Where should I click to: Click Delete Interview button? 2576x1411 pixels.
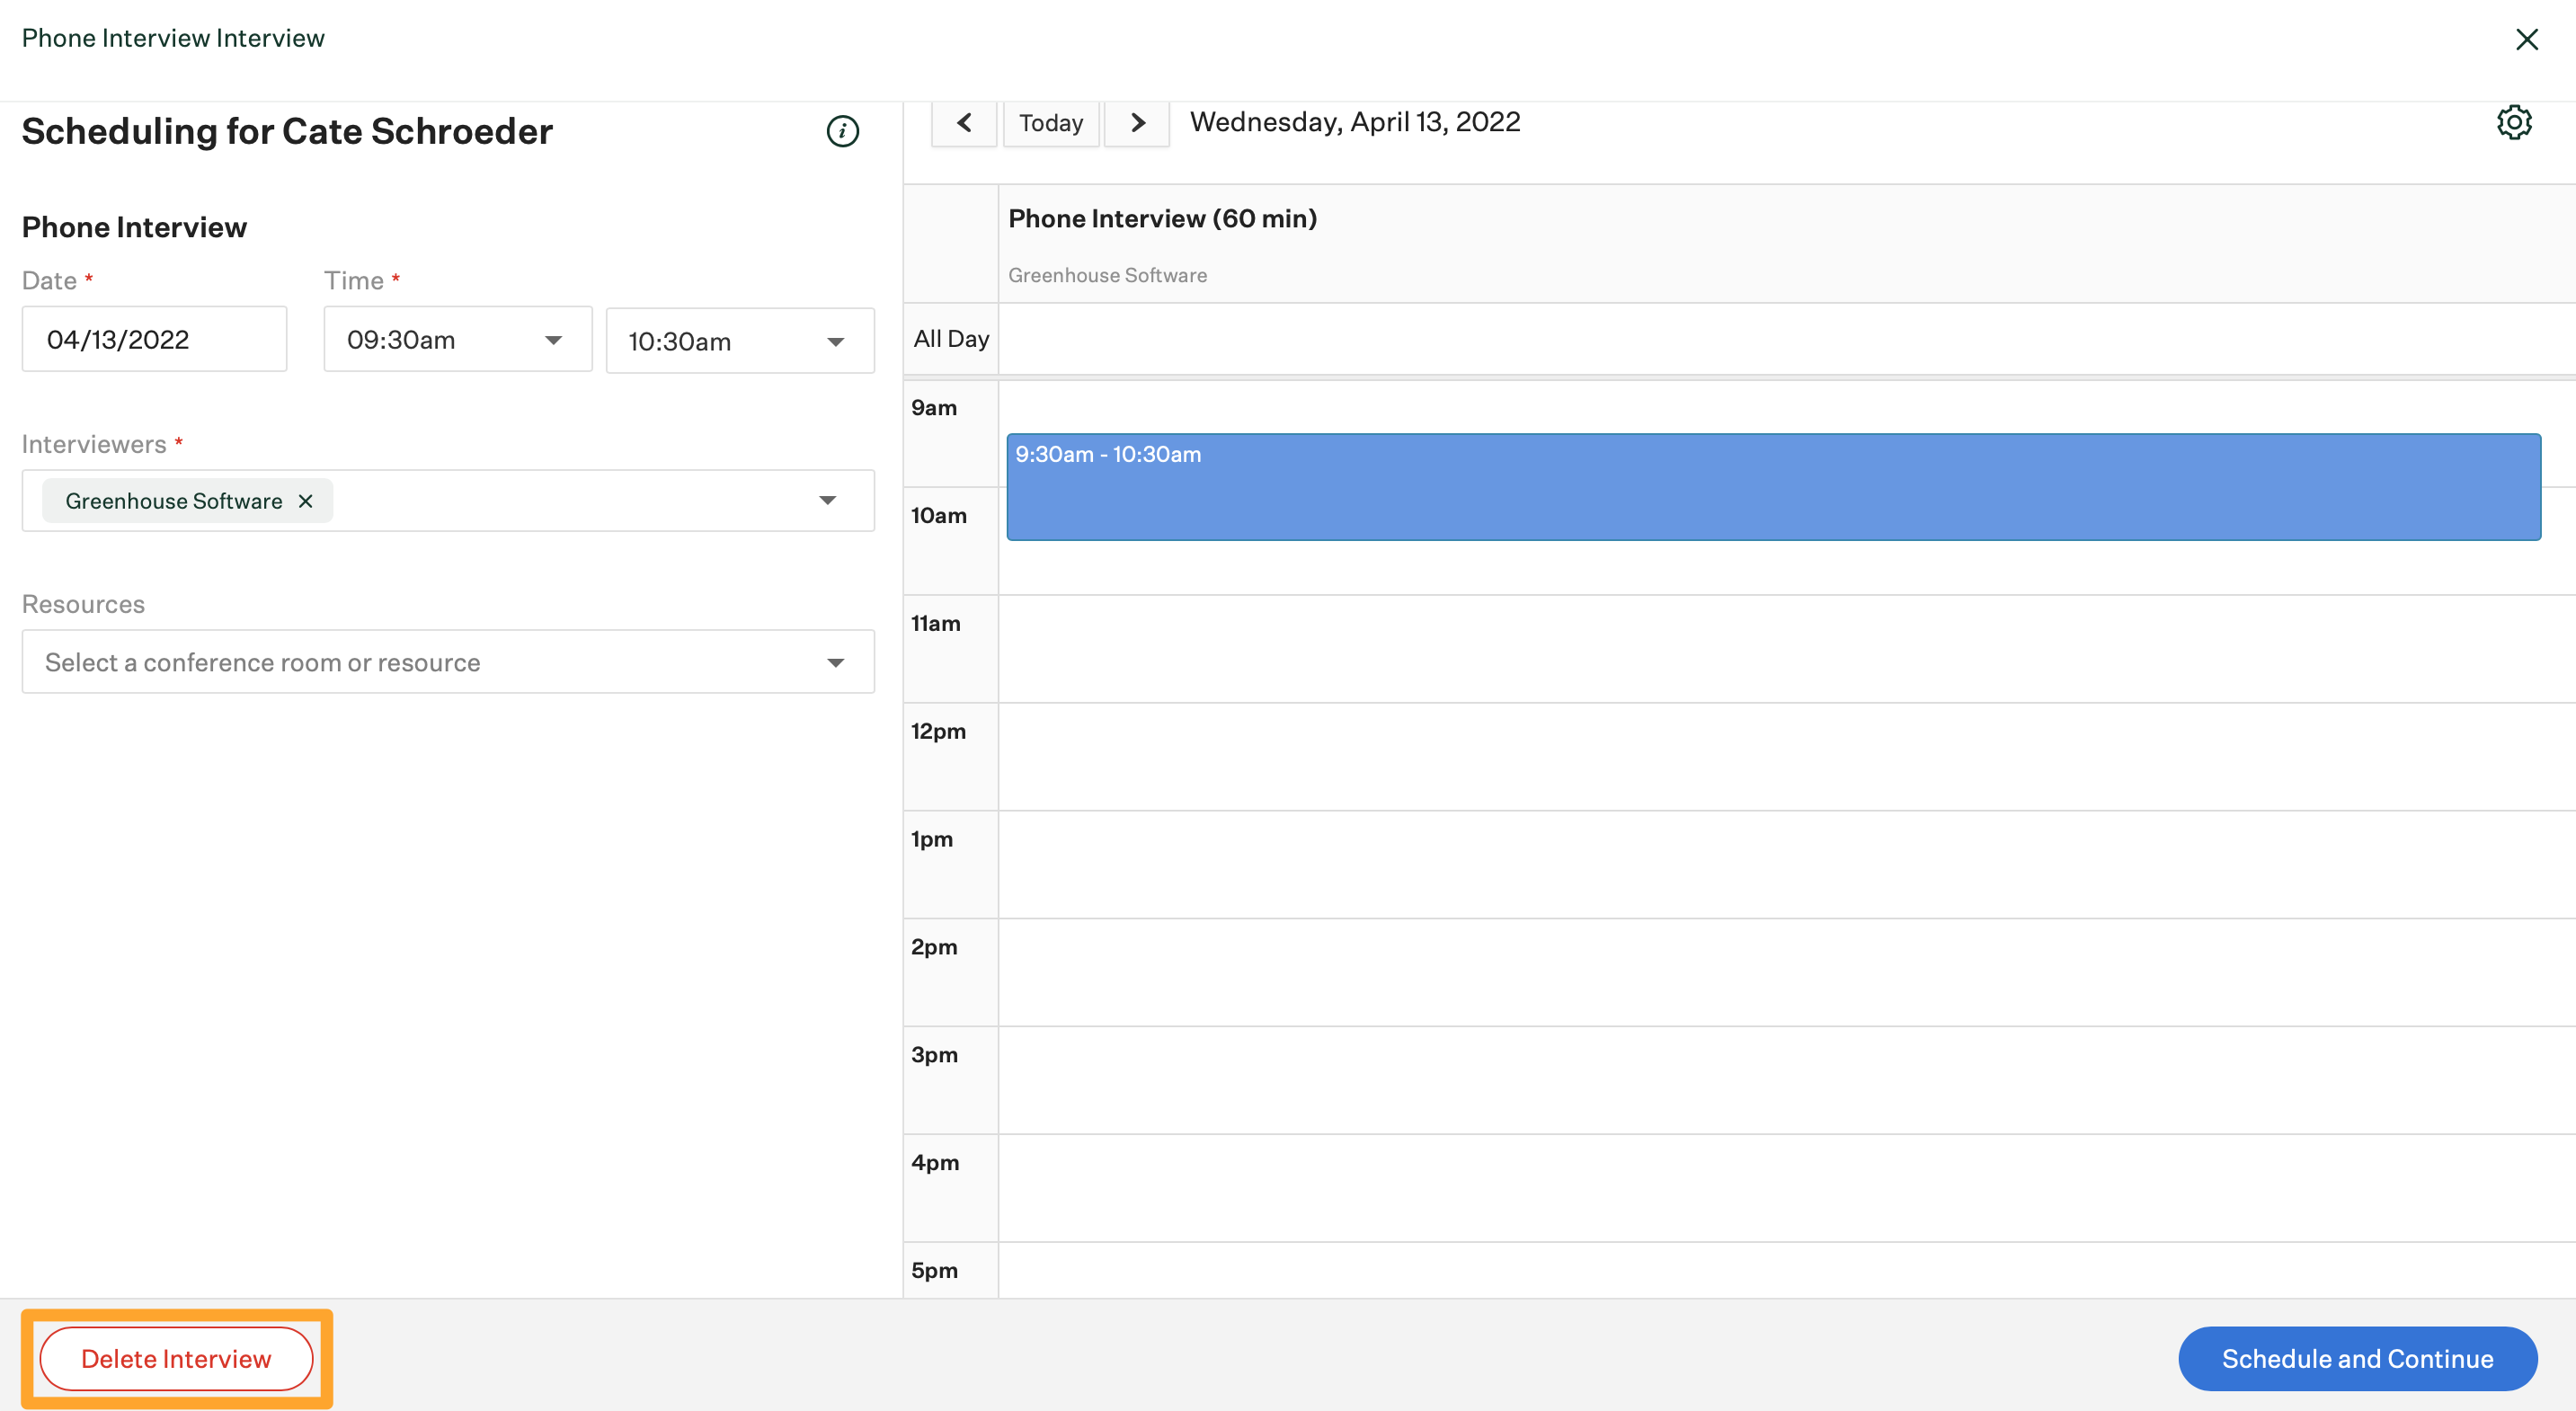click(176, 1358)
